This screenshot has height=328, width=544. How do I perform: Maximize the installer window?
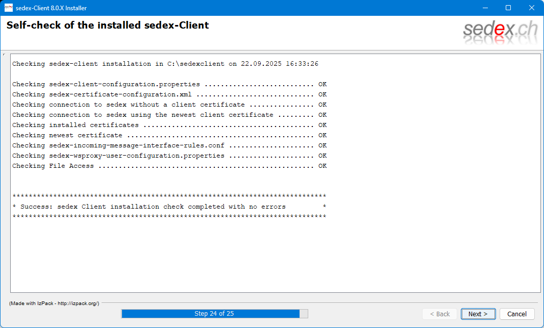coord(508,8)
